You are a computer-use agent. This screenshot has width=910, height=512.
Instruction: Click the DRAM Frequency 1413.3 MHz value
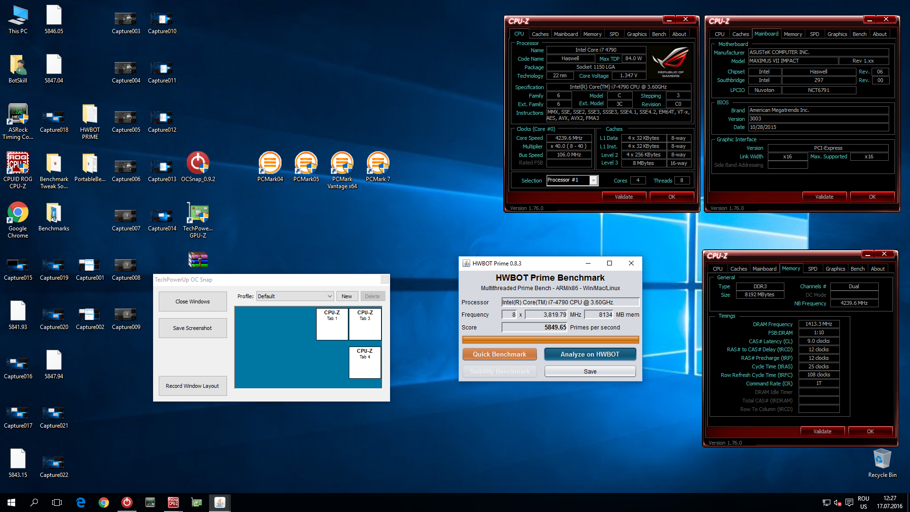(x=819, y=324)
